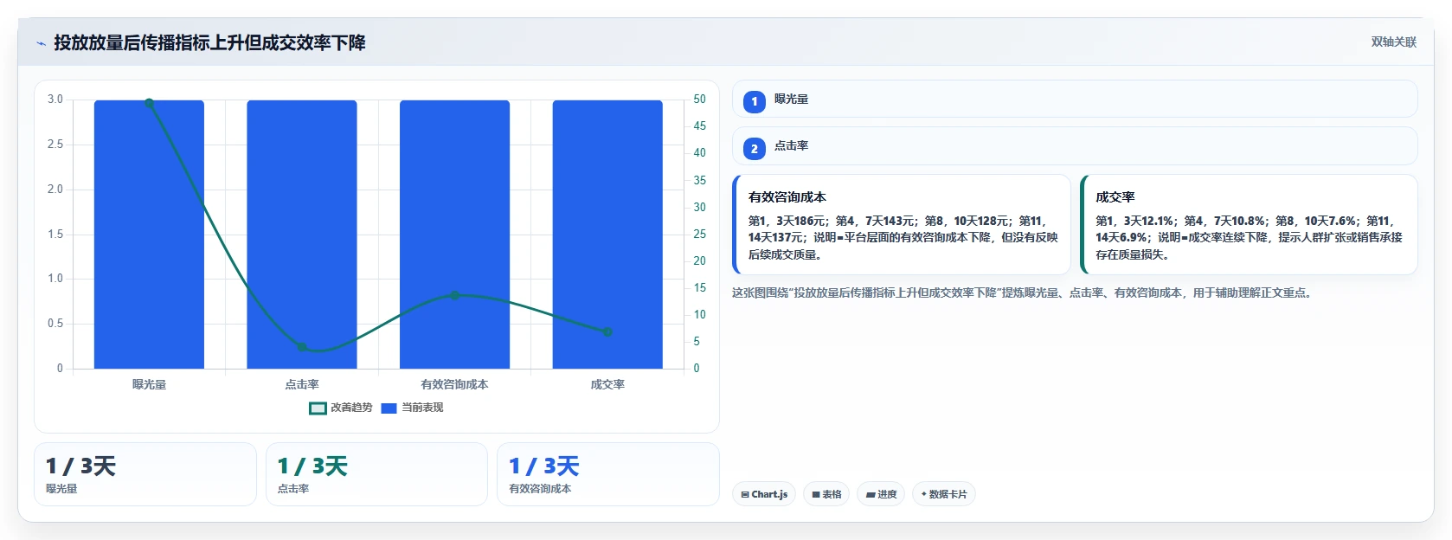
Task: Click the 有效咨询成本 detail card
Action: [x=902, y=225]
